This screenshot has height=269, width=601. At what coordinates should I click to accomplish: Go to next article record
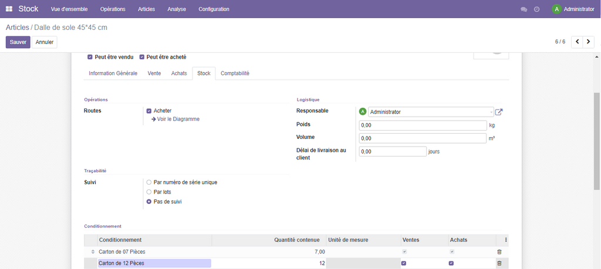(589, 42)
